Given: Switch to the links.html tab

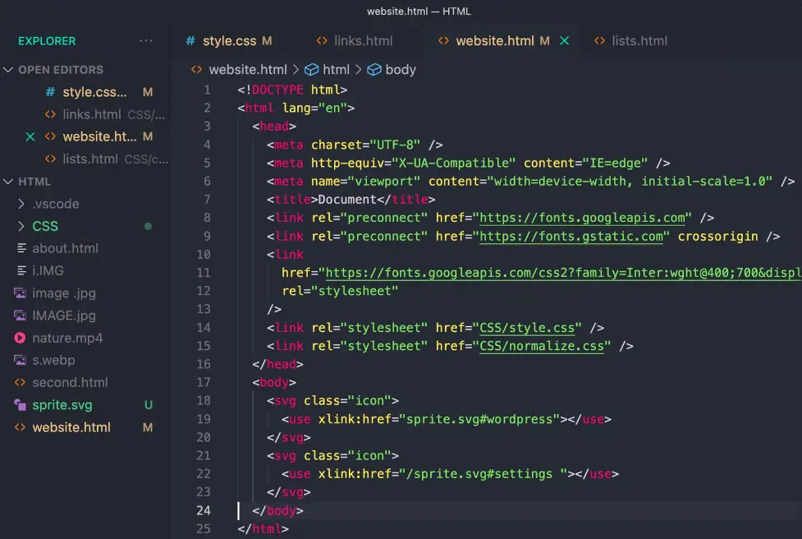Looking at the screenshot, I should [363, 41].
